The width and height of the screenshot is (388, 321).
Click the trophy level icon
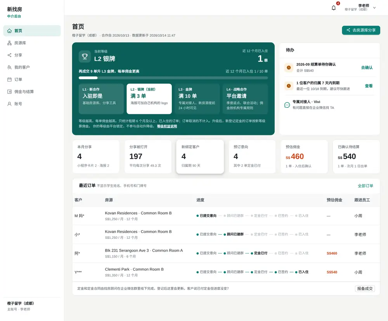coord(85,56)
